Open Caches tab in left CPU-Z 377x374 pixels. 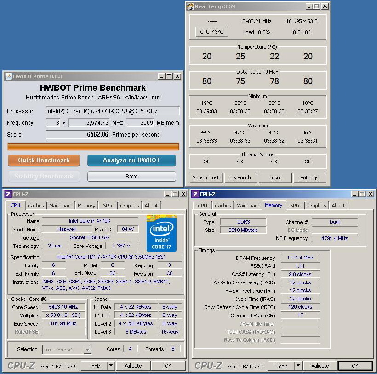pyautogui.click(x=36, y=206)
